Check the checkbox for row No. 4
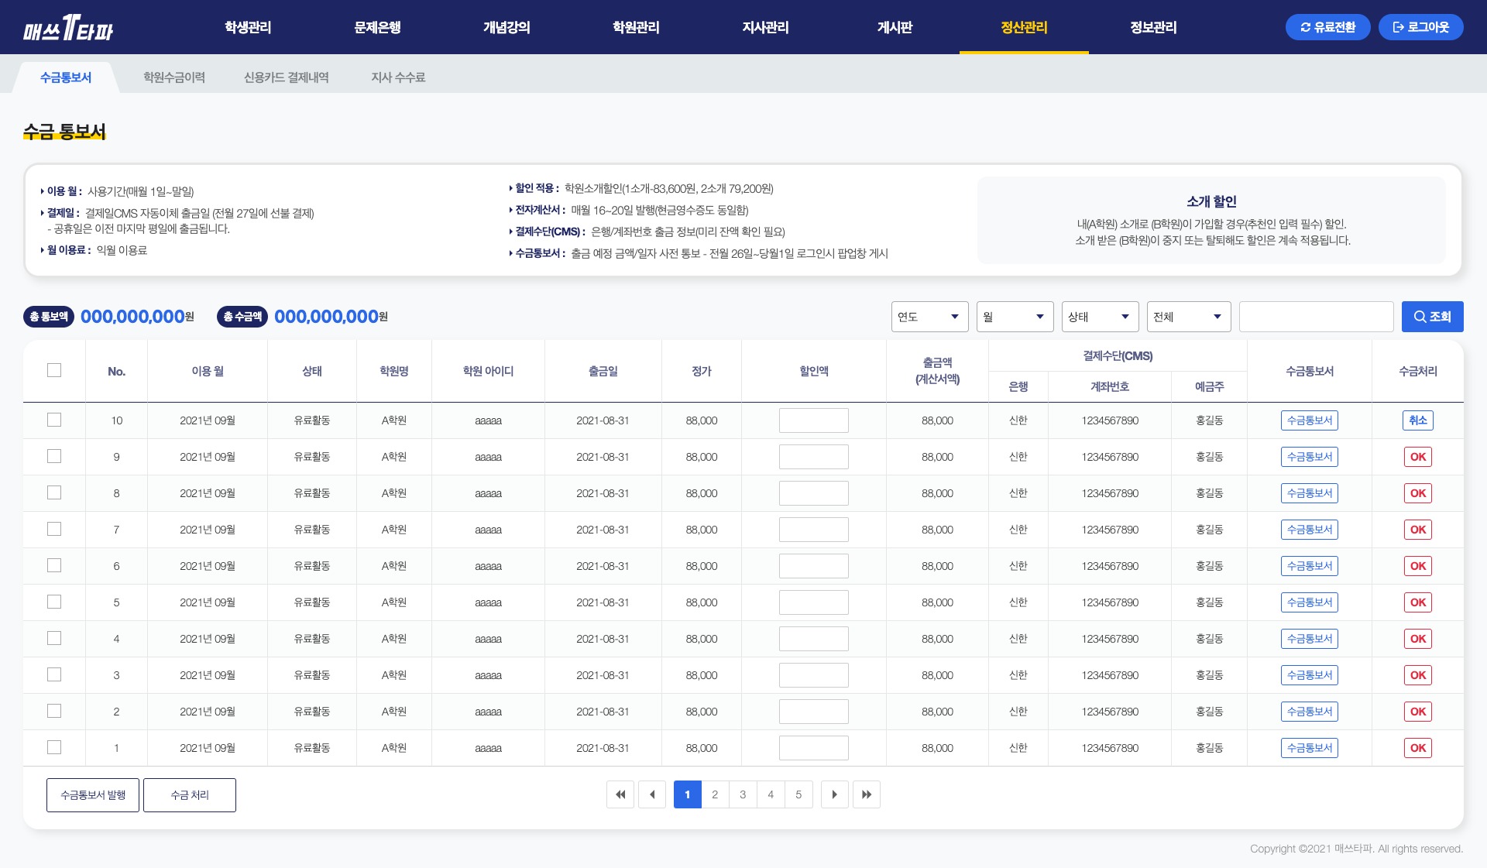The image size is (1487, 868). point(54,638)
